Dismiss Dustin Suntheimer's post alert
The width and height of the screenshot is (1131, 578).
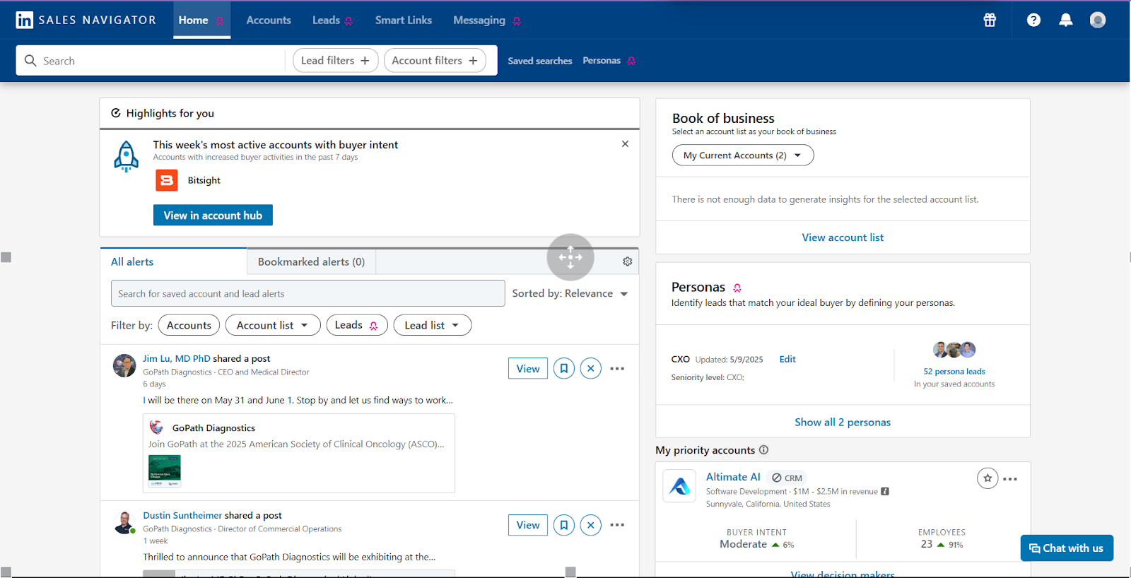[x=591, y=525]
